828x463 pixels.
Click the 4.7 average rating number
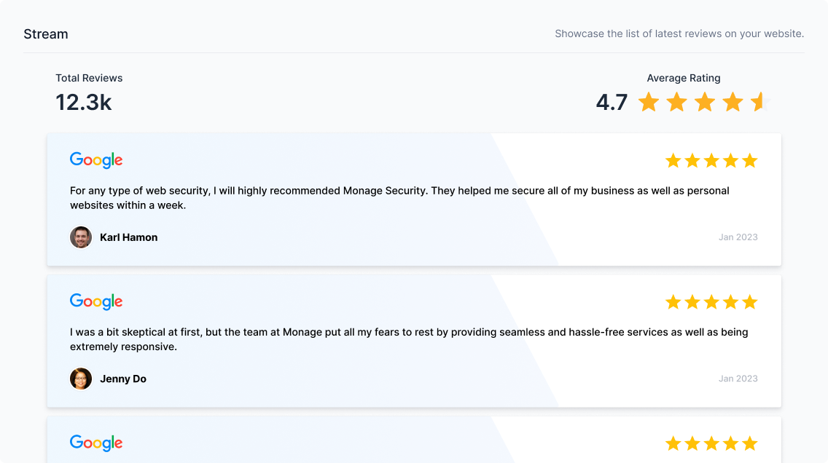tap(612, 103)
